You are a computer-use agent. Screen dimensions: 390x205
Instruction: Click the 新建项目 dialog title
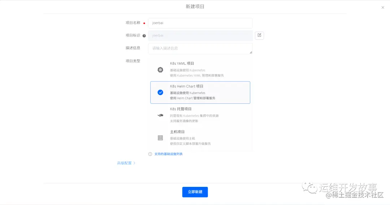[195, 7]
